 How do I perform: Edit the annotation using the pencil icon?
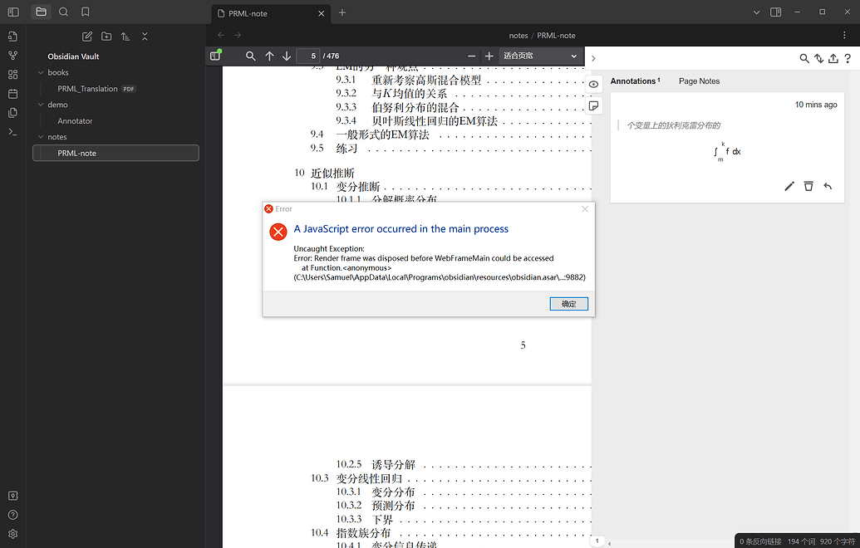click(x=789, y=186)
